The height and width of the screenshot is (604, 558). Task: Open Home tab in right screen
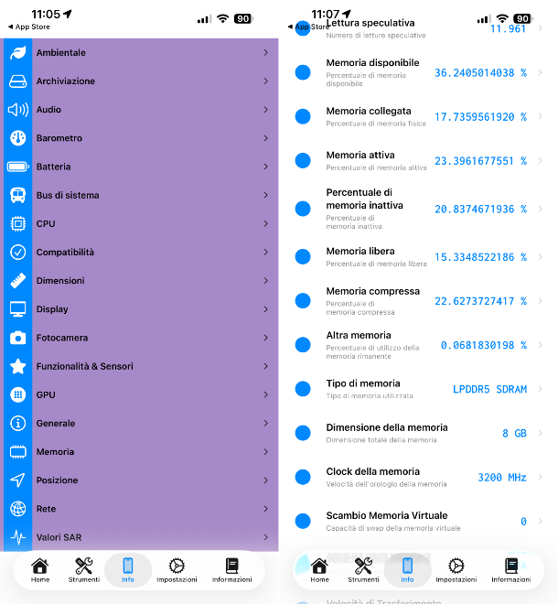(319, 570)
